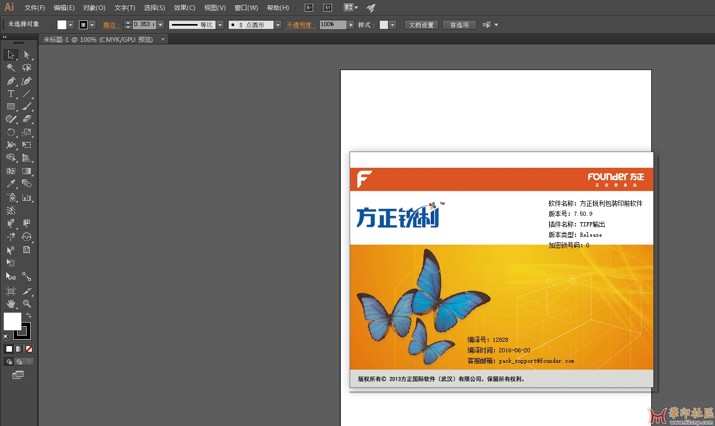Set paint mode to Gradient
Viewport: 715px width, 426px height.
pyautogui.click(x=19, y=349)
